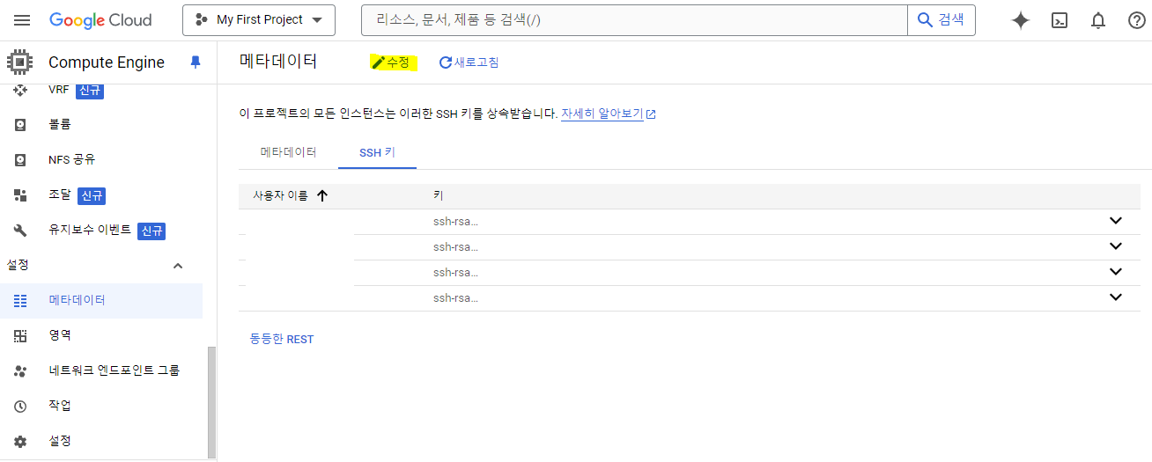Click the Compute Engine chip icon
This screenshot has height=462, width=1152.
(20, 62)
